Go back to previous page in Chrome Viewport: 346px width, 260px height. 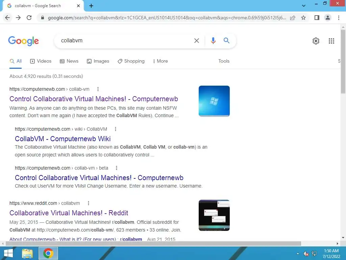tap(7, 18)
